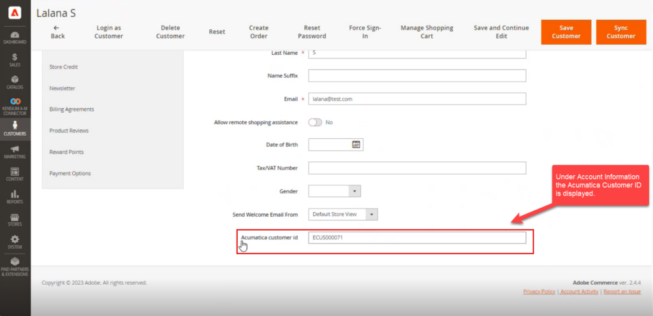Image resolution: width=653 pixels, height=316 pixels.
Task: Toggle Allow remote shopping assistance switch
Action: [x=315, y=123]
